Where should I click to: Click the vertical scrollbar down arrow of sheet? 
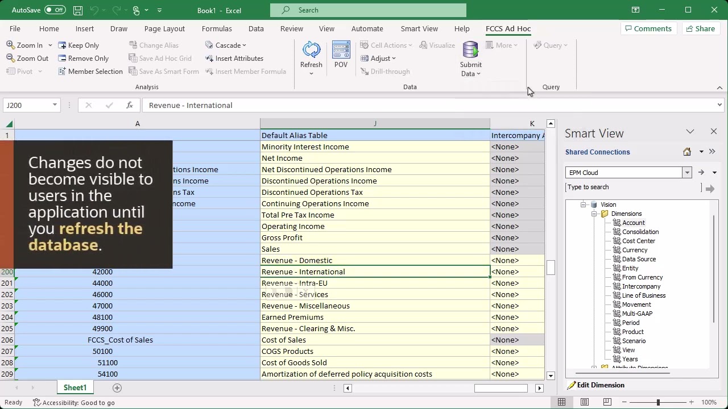pos(551,375)
